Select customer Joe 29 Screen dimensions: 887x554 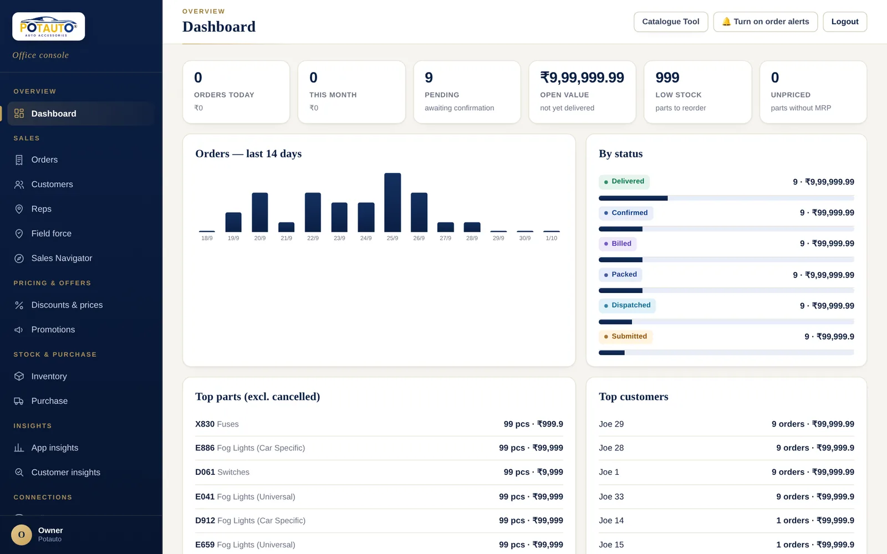726,424
